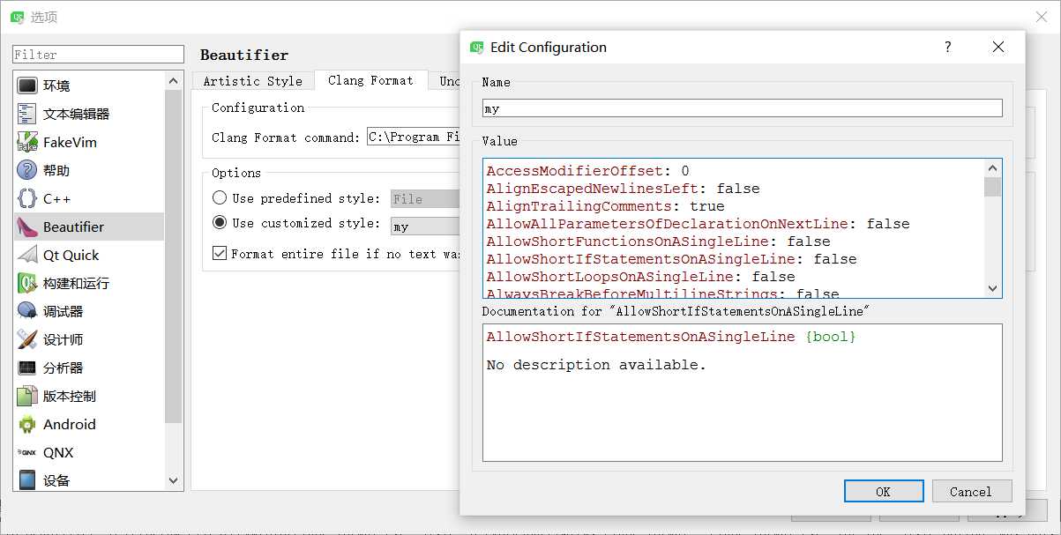1061x535 pixels.
Task: Cancel the Edit Configuration dialog
Action: 970,491
